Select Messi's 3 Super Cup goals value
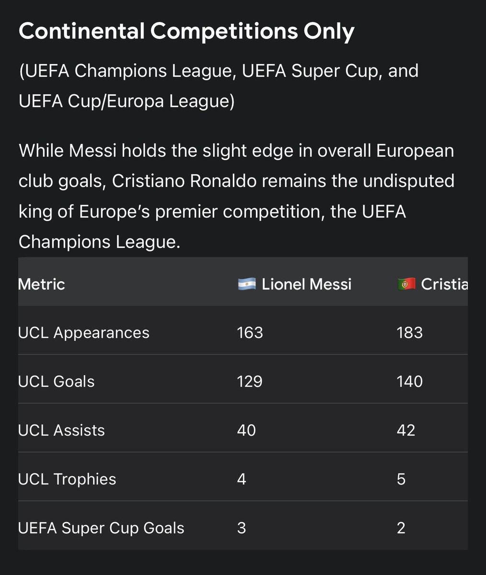Screen dimensions: 486x575 click(x=242, y=528)
